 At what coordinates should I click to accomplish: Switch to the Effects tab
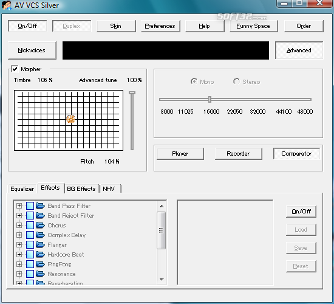pyautogui.click(x=50, y=188)
